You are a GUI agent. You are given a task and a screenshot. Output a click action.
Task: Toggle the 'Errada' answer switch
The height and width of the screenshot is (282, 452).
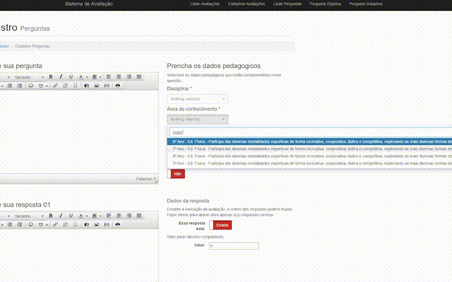[x=221, y=226]
